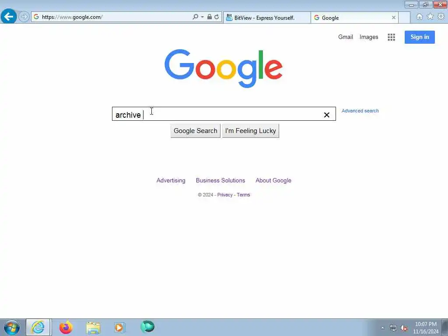Click the Google logo
Image resolution: width=448 pixels, height=336 pixels.
224,68
